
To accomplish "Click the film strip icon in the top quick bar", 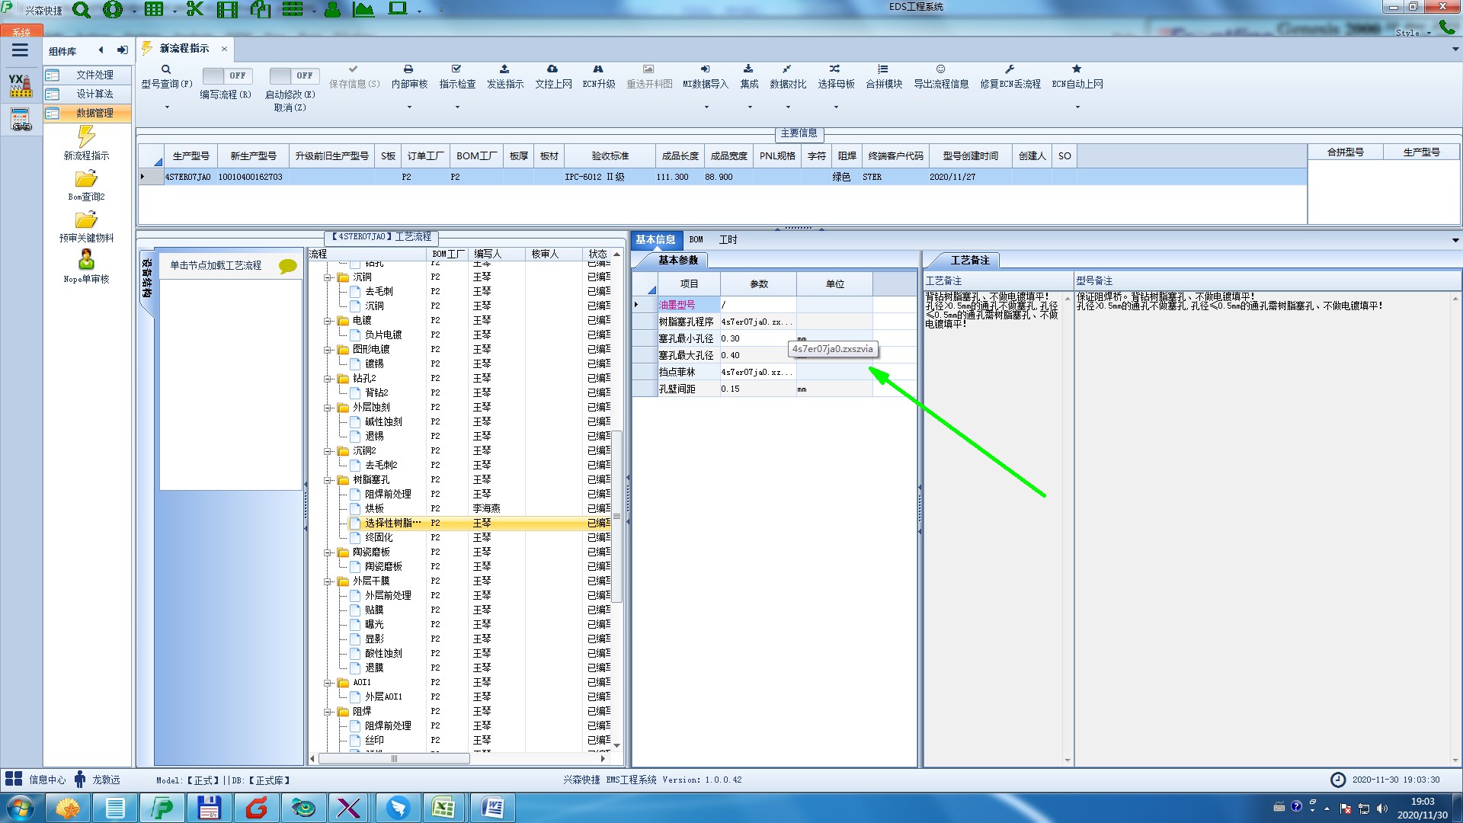I will click(227, 10).
